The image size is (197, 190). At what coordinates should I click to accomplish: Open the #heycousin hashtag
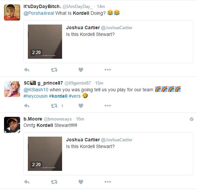(x=36, y=96)
